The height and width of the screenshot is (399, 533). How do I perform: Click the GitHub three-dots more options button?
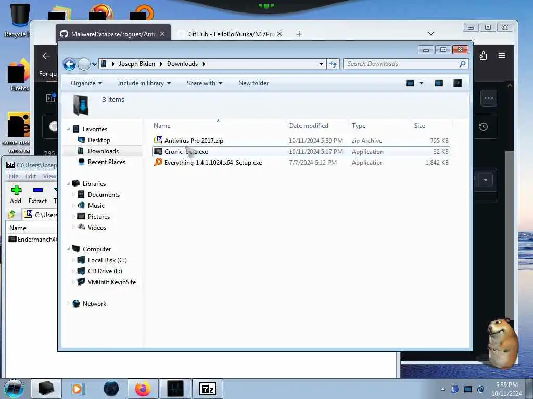pos(488,98)
